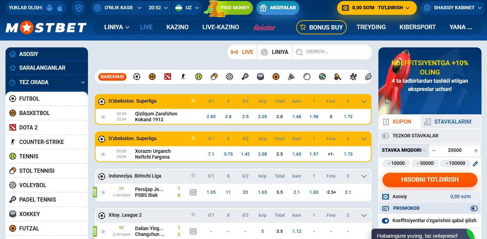Image resolution: width=487 pixels, height=239 pixels.
Task: Open Treyding in main navigation
Action: [x=371, y=27]
